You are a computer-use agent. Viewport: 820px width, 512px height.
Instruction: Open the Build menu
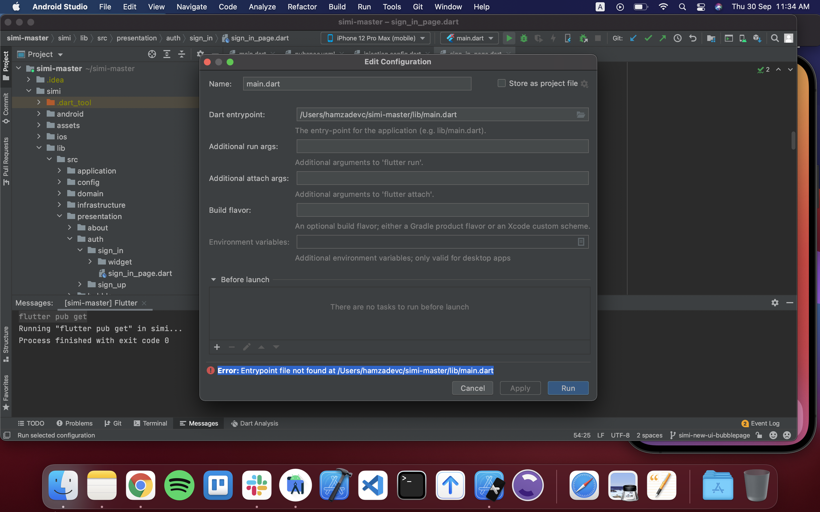click(337, 7)
